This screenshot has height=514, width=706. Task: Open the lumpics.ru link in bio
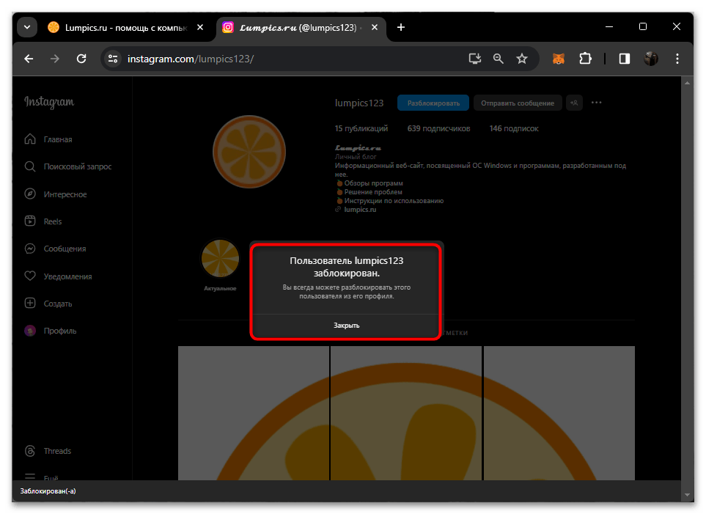360,210
